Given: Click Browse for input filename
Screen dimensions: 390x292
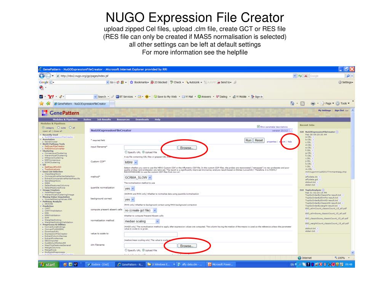Looking at the screenshot, I should (x=187, y=148).
